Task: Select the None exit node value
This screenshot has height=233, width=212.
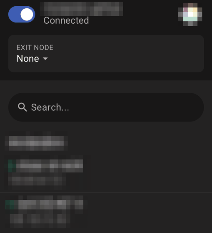Action: click(28, 58)
